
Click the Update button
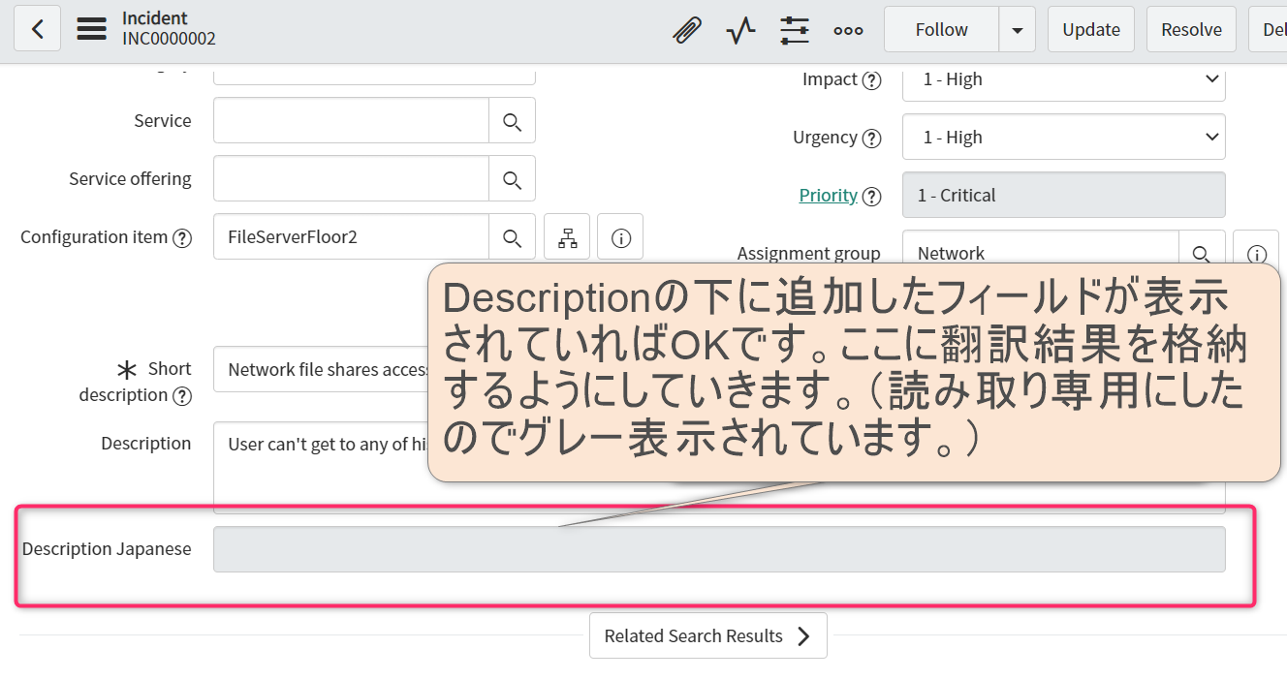tap(1090, 29)
